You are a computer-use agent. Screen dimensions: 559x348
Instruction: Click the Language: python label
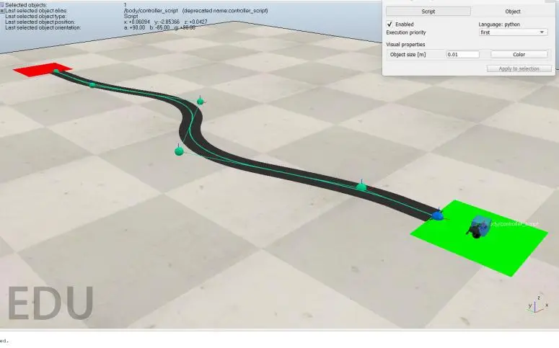499,24
